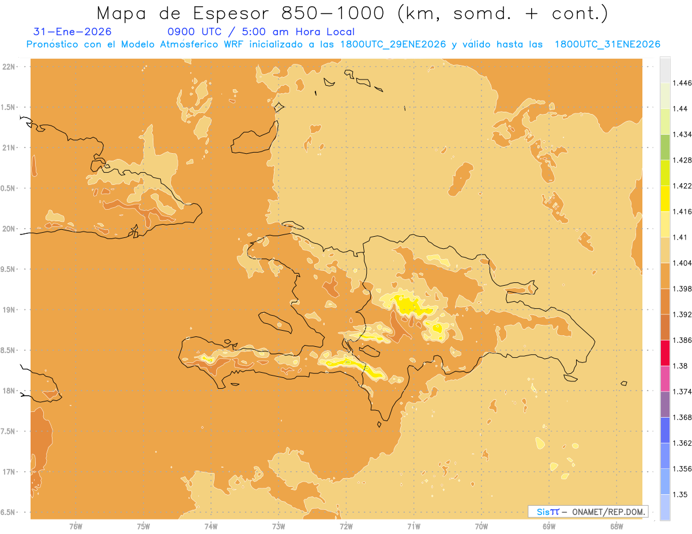Select the date label '31-Ene-2026'
This screenshot has height=534, width=692.
pyautogui.click(x=73, y=32)
